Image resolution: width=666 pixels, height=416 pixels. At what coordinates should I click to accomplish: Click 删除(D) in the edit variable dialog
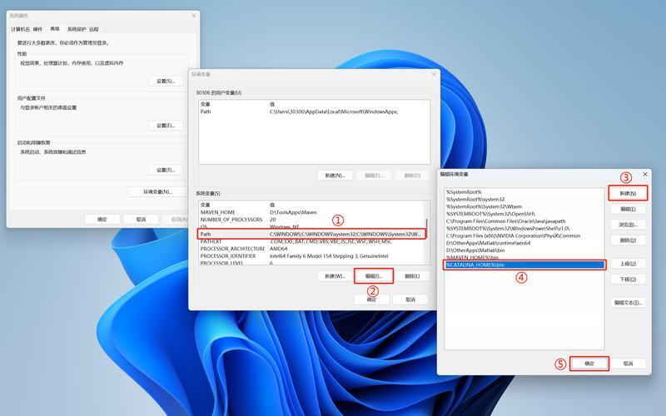point(628,240)
